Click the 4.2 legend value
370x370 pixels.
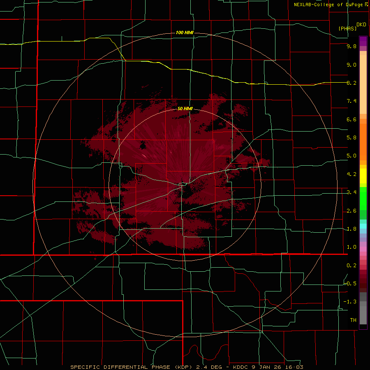(x=351, y=174)
